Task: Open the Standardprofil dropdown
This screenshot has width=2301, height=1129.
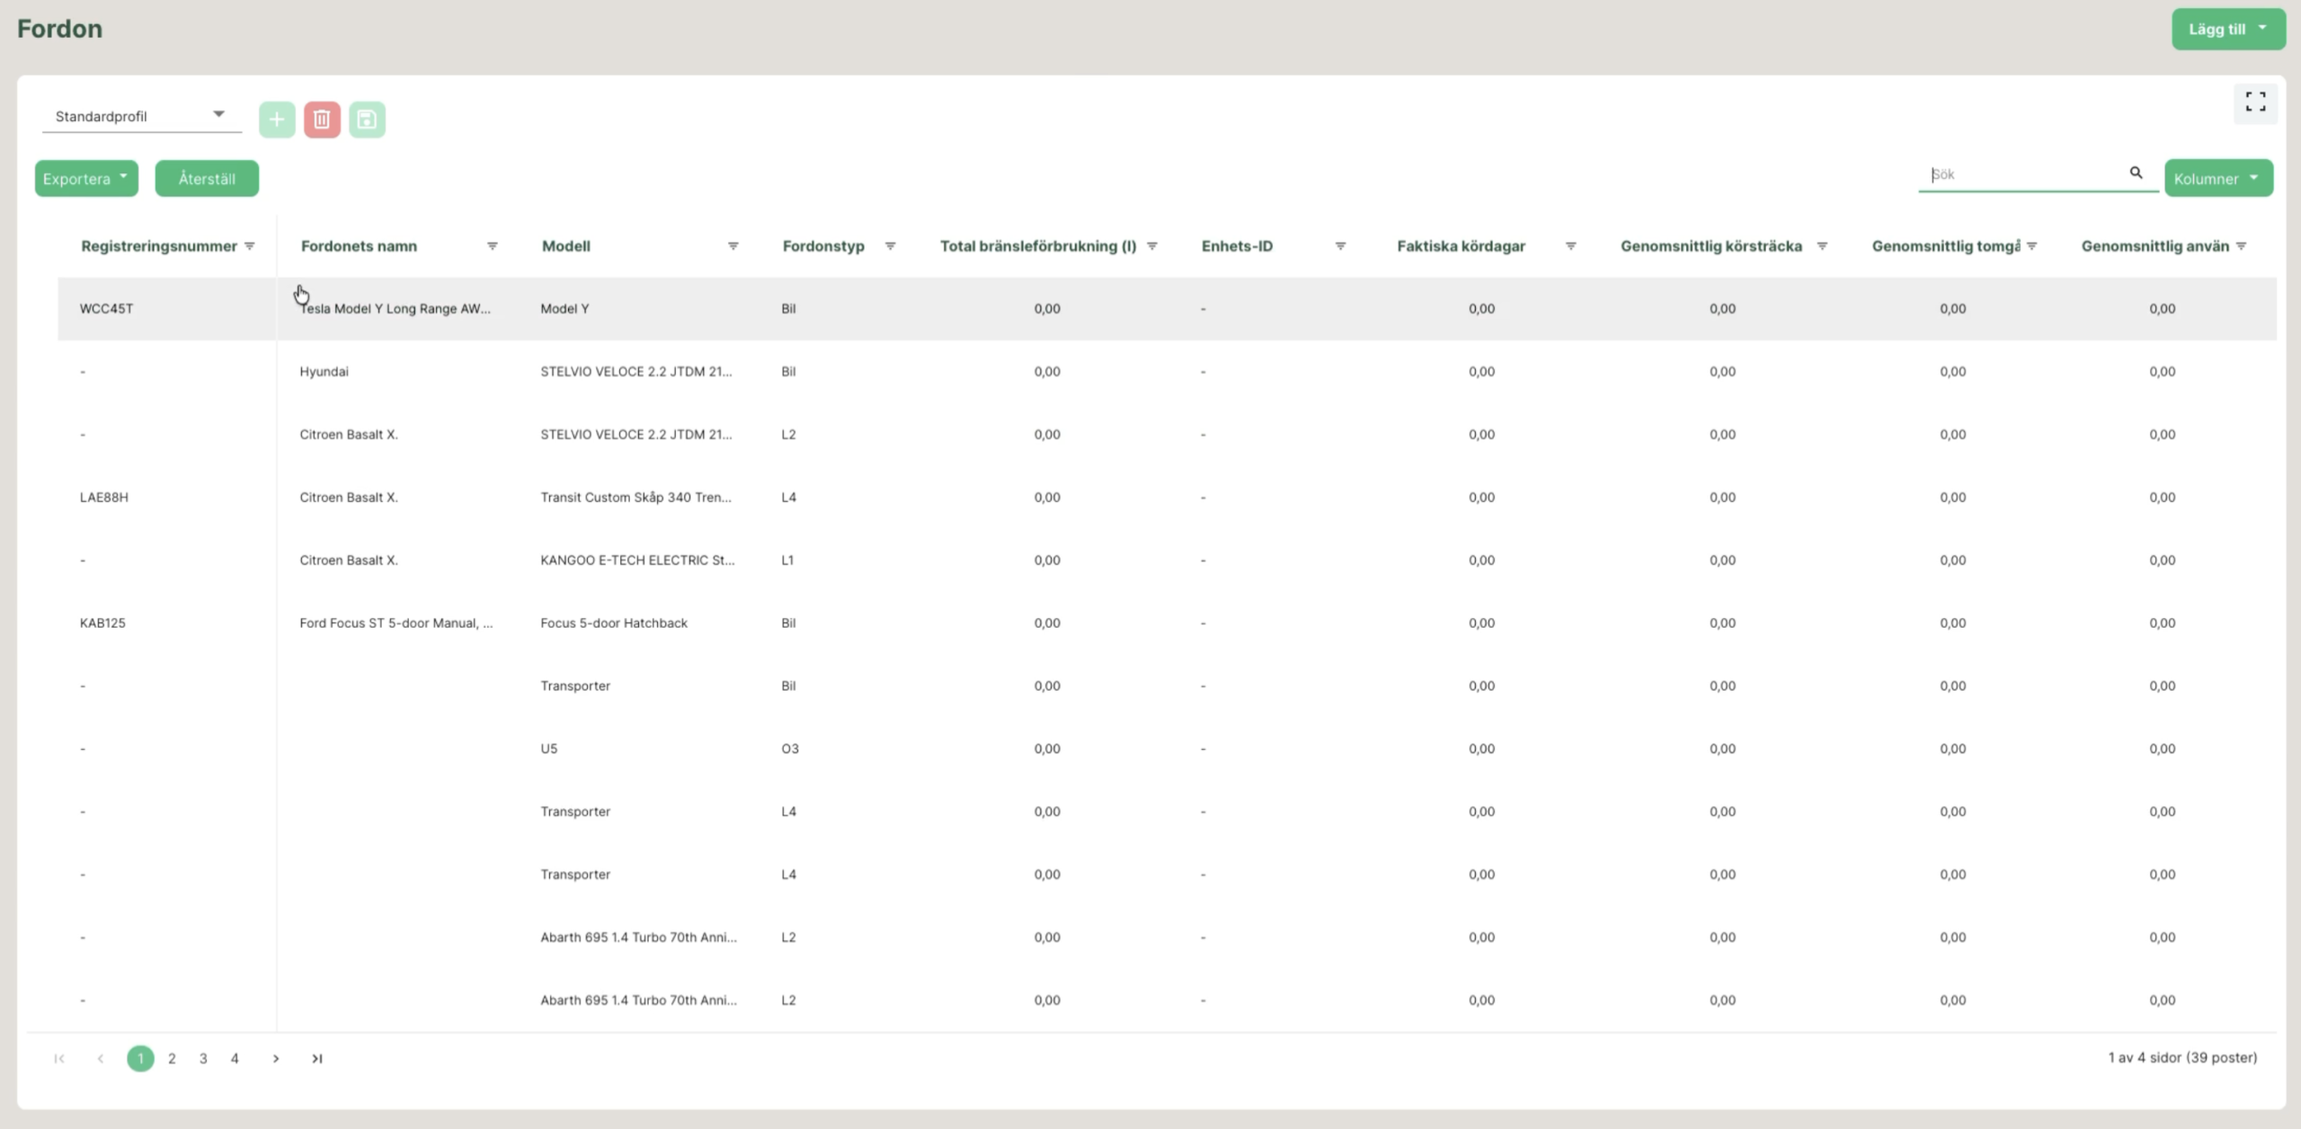Action: (141, 116)
